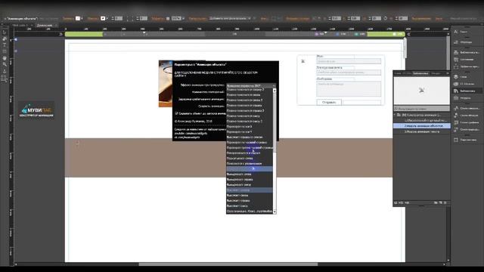This screenshot has width=484, height=272.
Task: Click the form's name input field
Action: (349, 61)
